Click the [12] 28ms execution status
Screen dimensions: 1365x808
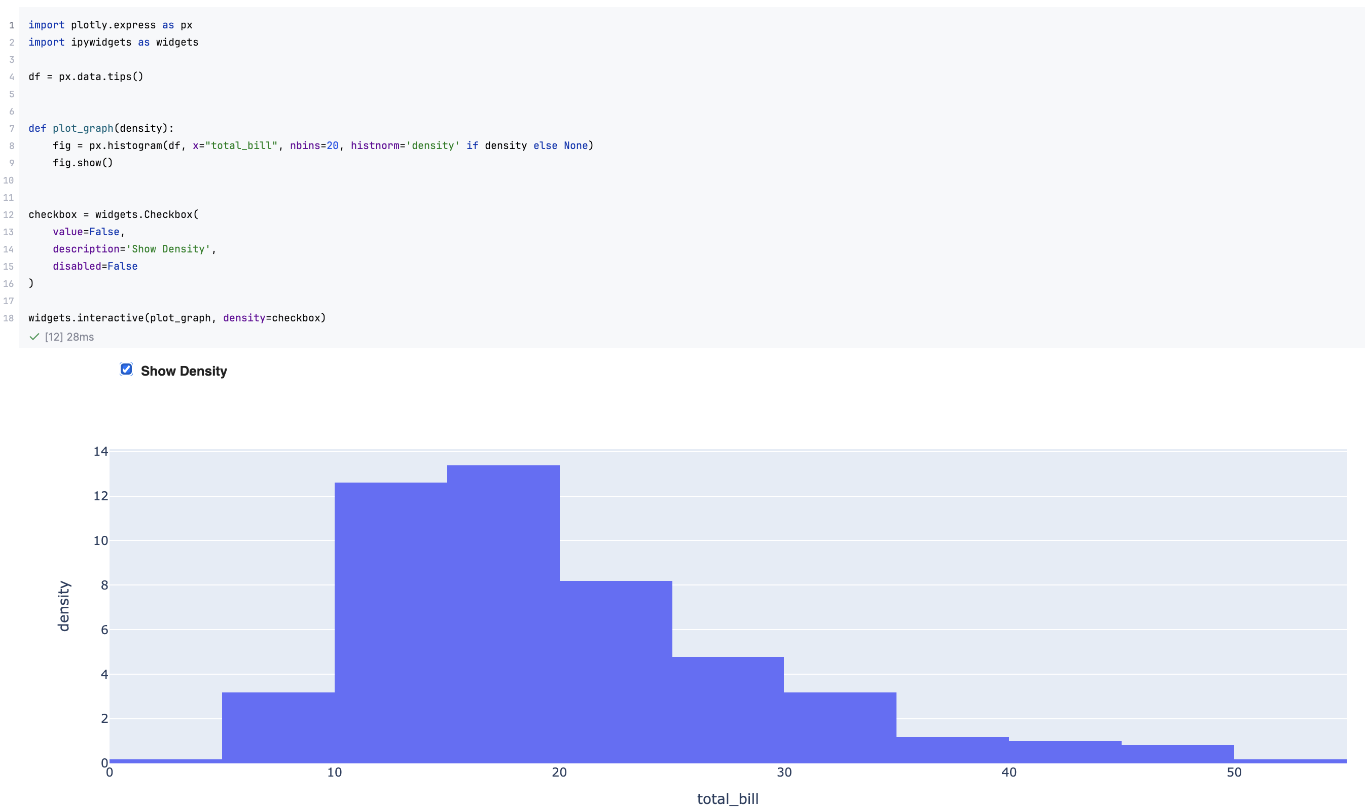point(69,337)
